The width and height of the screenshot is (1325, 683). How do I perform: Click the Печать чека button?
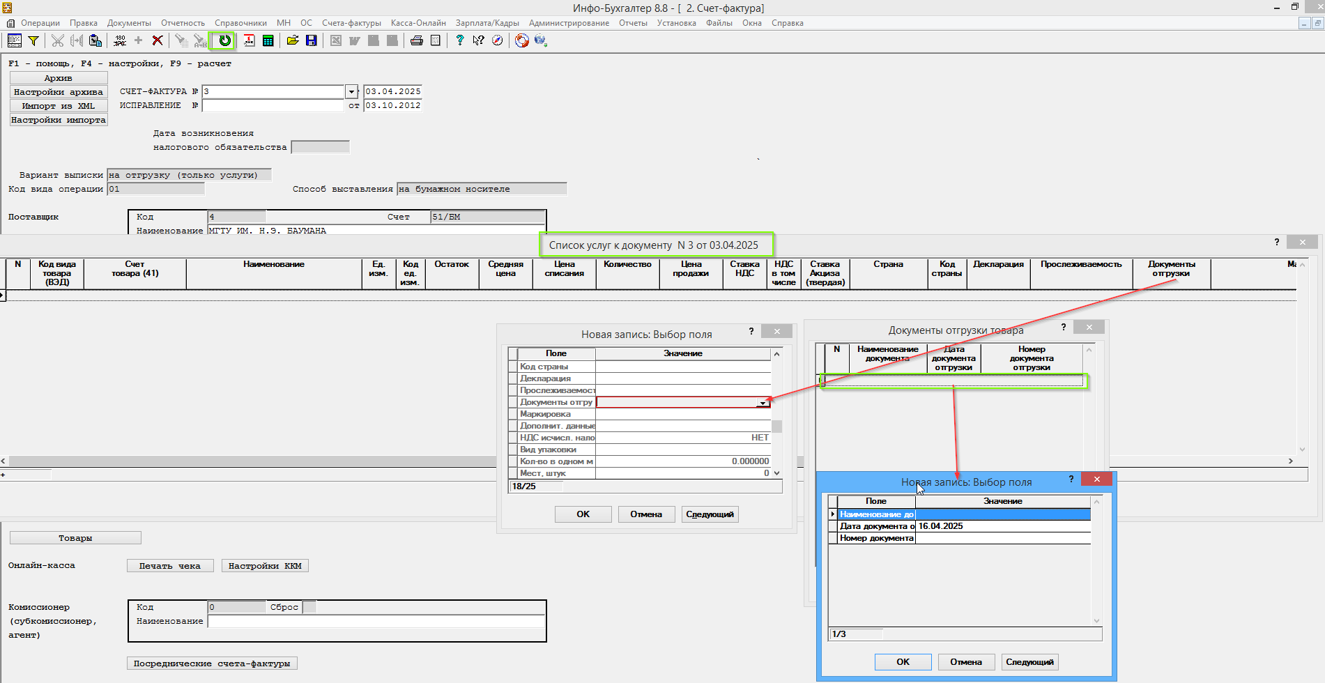169,566
